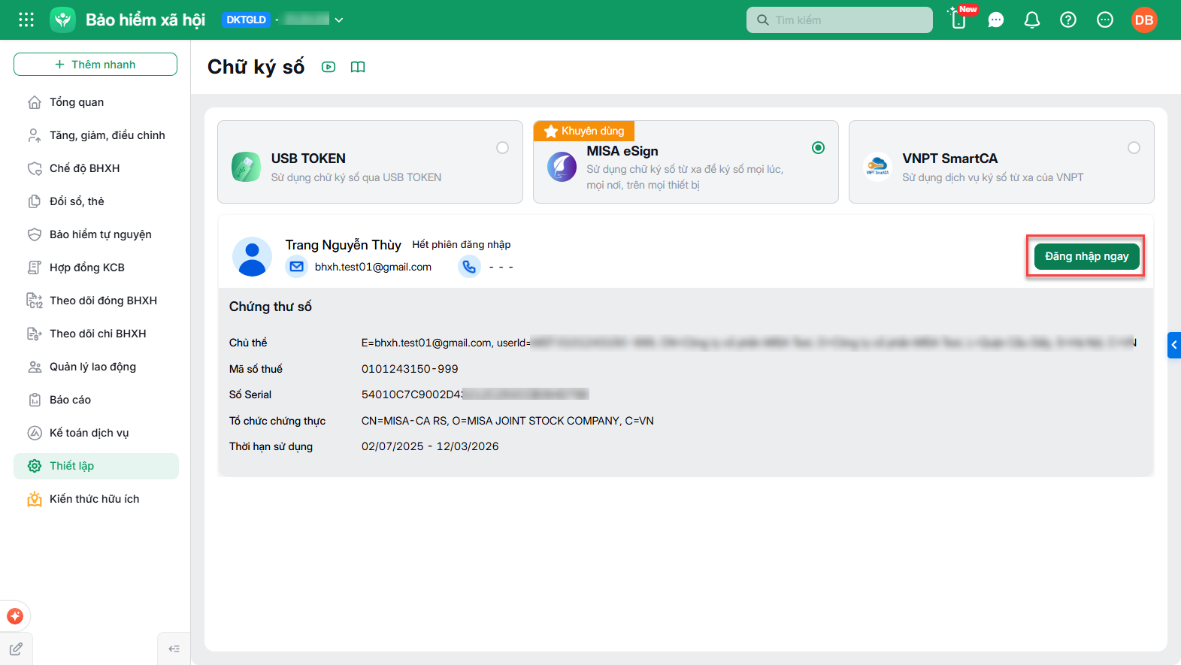The image size is (1181, 665).
Task: Open Bảo hiểm tự nguyện menu
Action: tap(96, 234)
